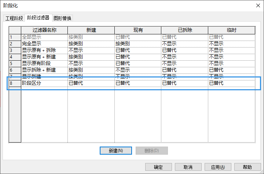The width and height of the screenshot is (264, 174).
Task: Click the disabled 删除(D) button
Action: (x=152, y=151)
